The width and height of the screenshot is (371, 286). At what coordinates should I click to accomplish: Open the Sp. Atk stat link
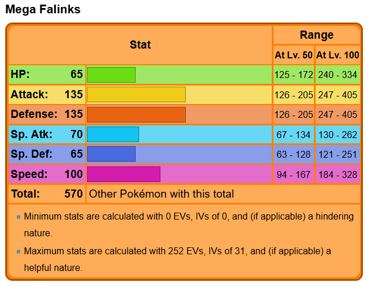[31, 134]
